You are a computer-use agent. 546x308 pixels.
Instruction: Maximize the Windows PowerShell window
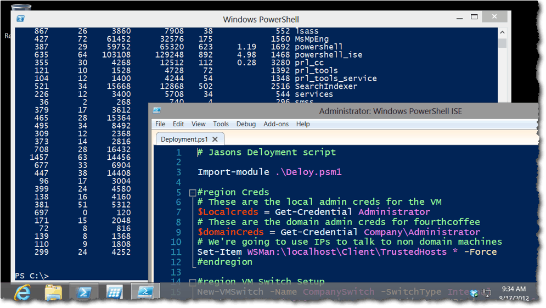(x=474, y=16)
